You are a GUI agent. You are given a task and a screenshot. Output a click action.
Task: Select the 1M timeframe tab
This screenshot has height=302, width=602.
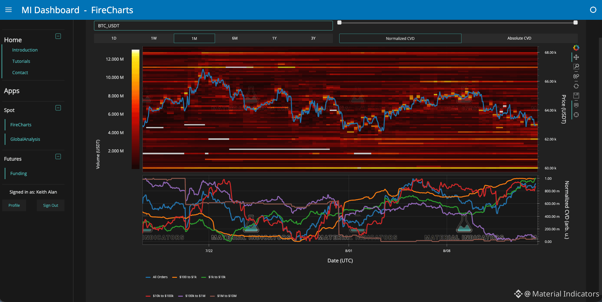tap(194, 38)
